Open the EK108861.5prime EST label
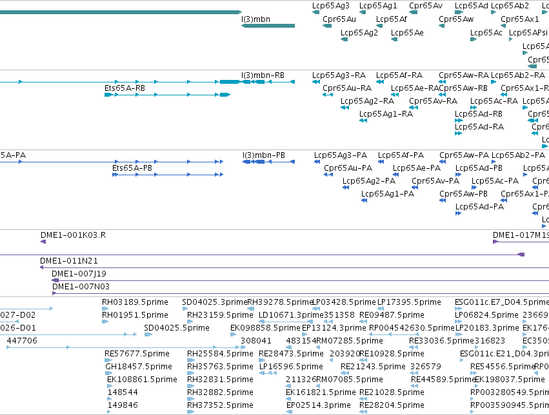The height and width of the screenshot is (415, 549). 142,380
